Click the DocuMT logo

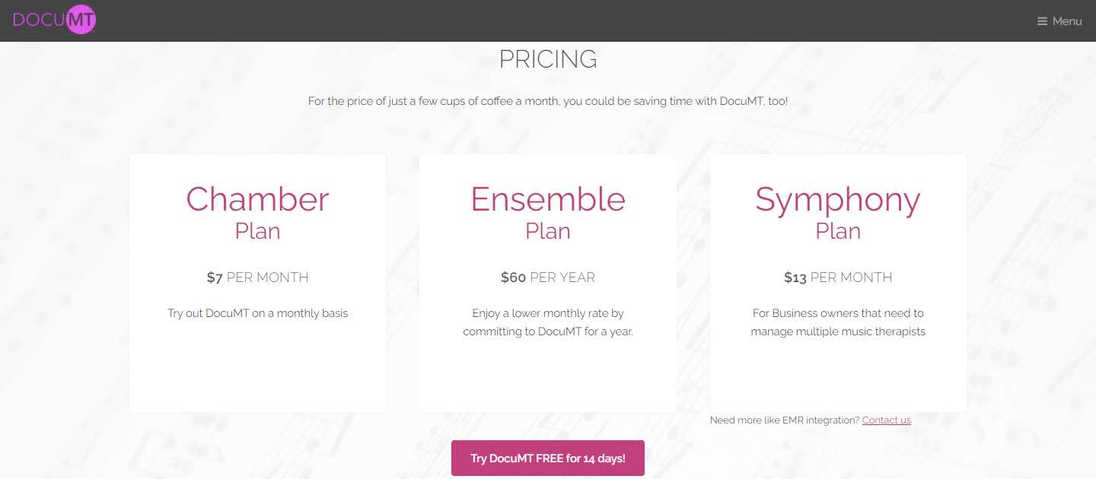55,21
